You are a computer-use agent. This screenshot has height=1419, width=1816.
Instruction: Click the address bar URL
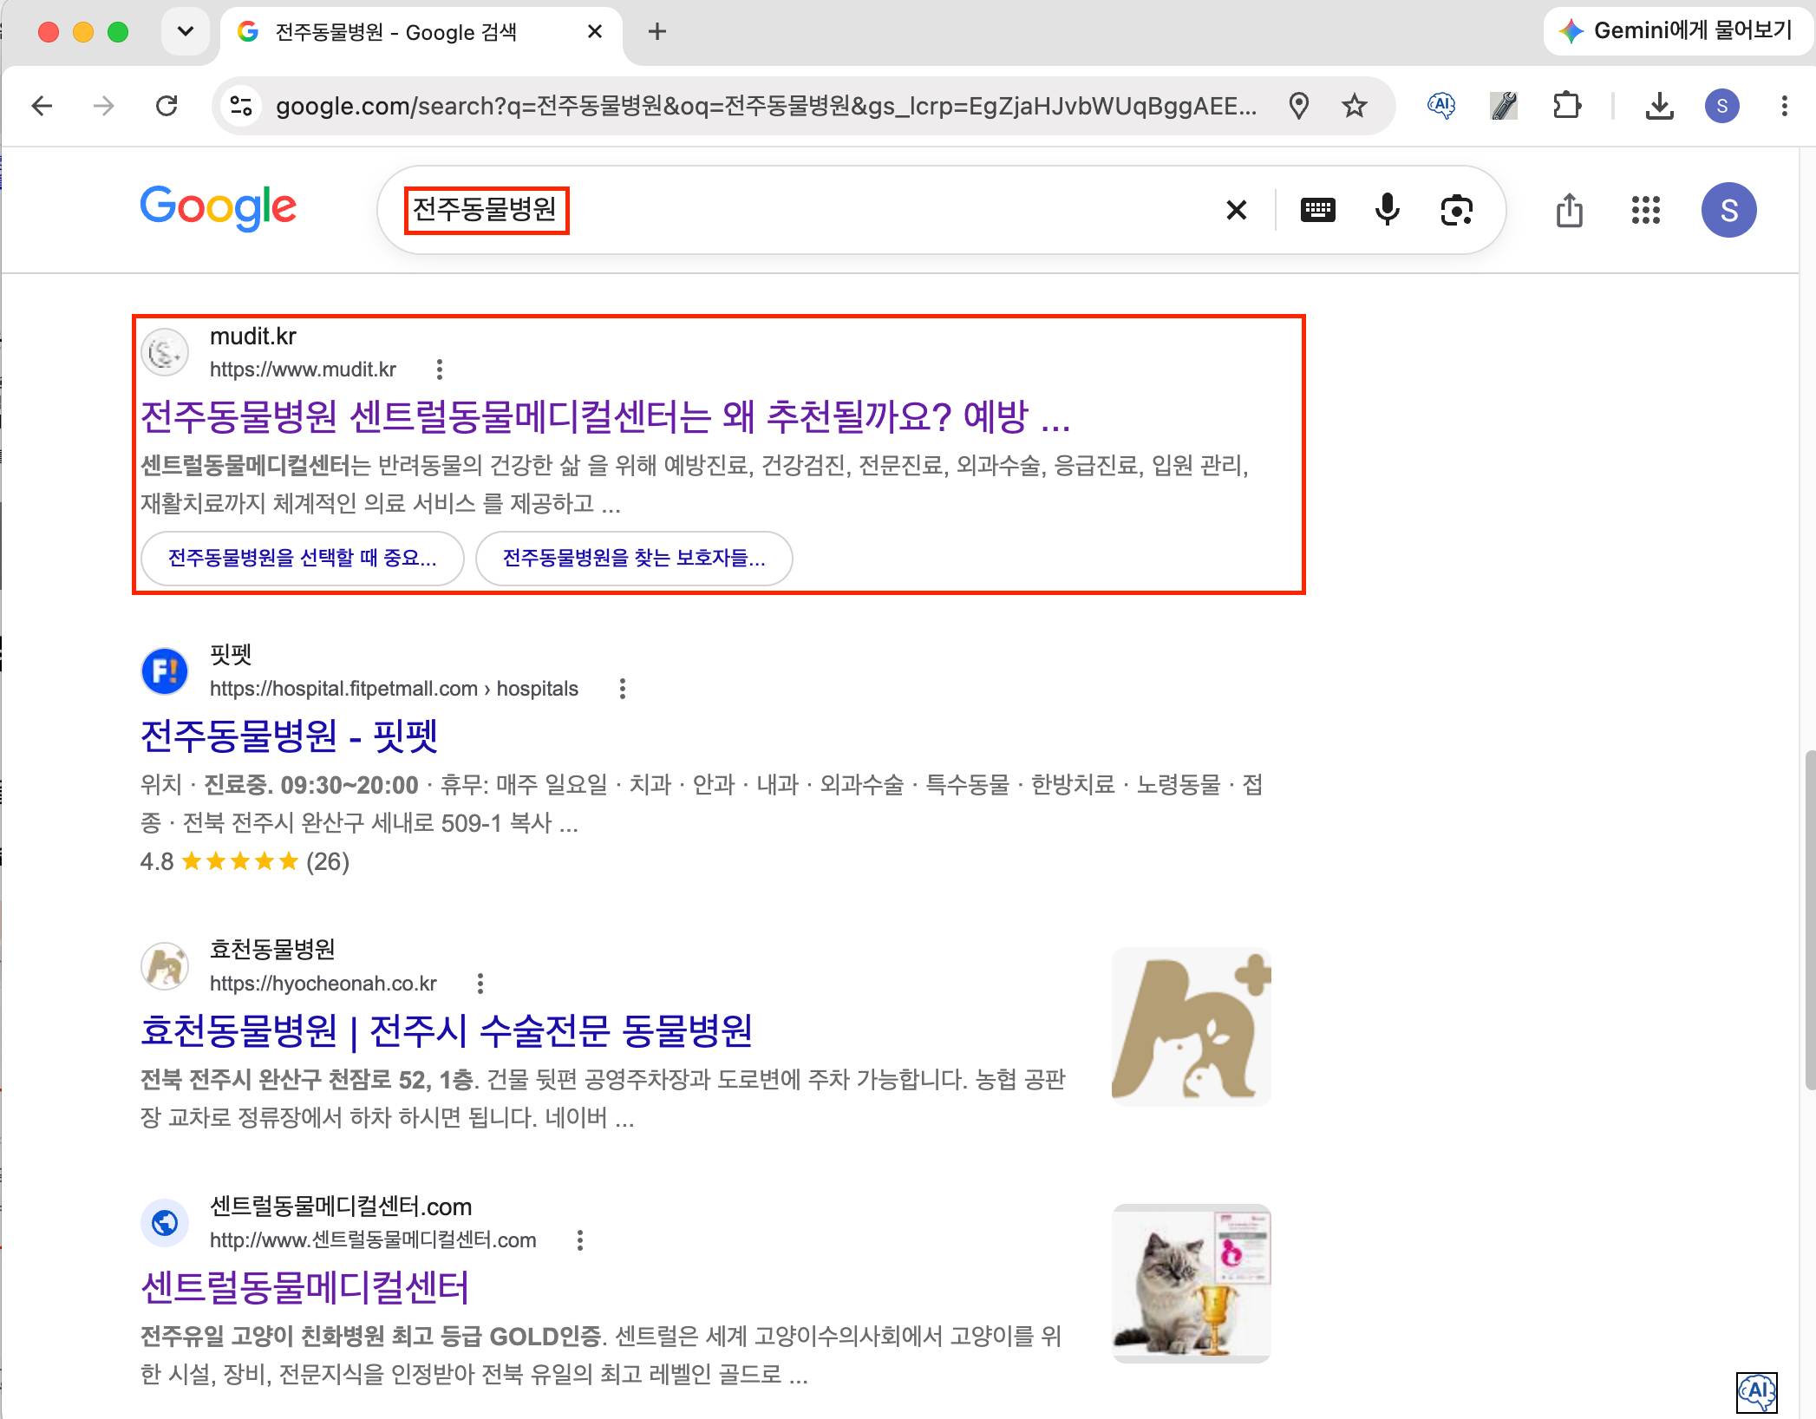pyautogui.click(x=765, y=106)
